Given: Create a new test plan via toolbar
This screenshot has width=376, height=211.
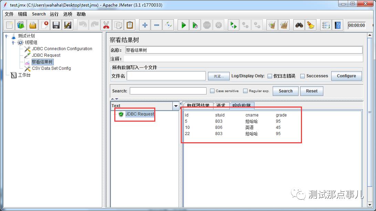Looking at the screenshot, I should [9, 25].
